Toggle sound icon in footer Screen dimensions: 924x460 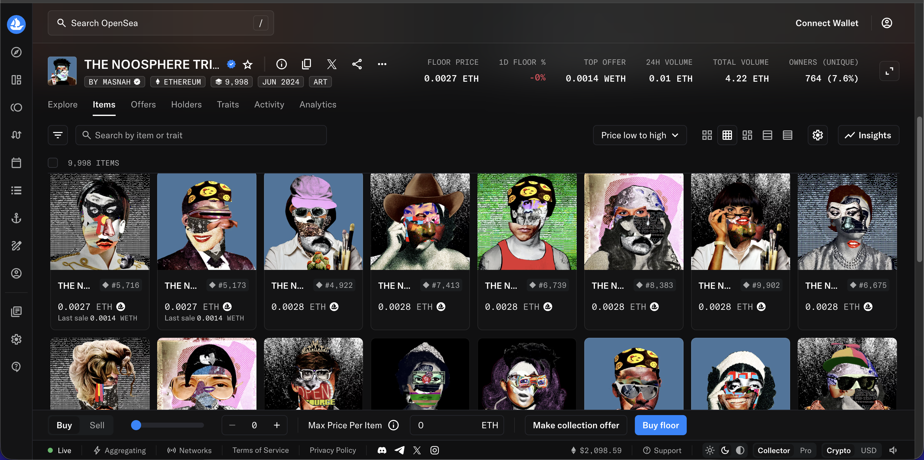click(x=893, y=450)
